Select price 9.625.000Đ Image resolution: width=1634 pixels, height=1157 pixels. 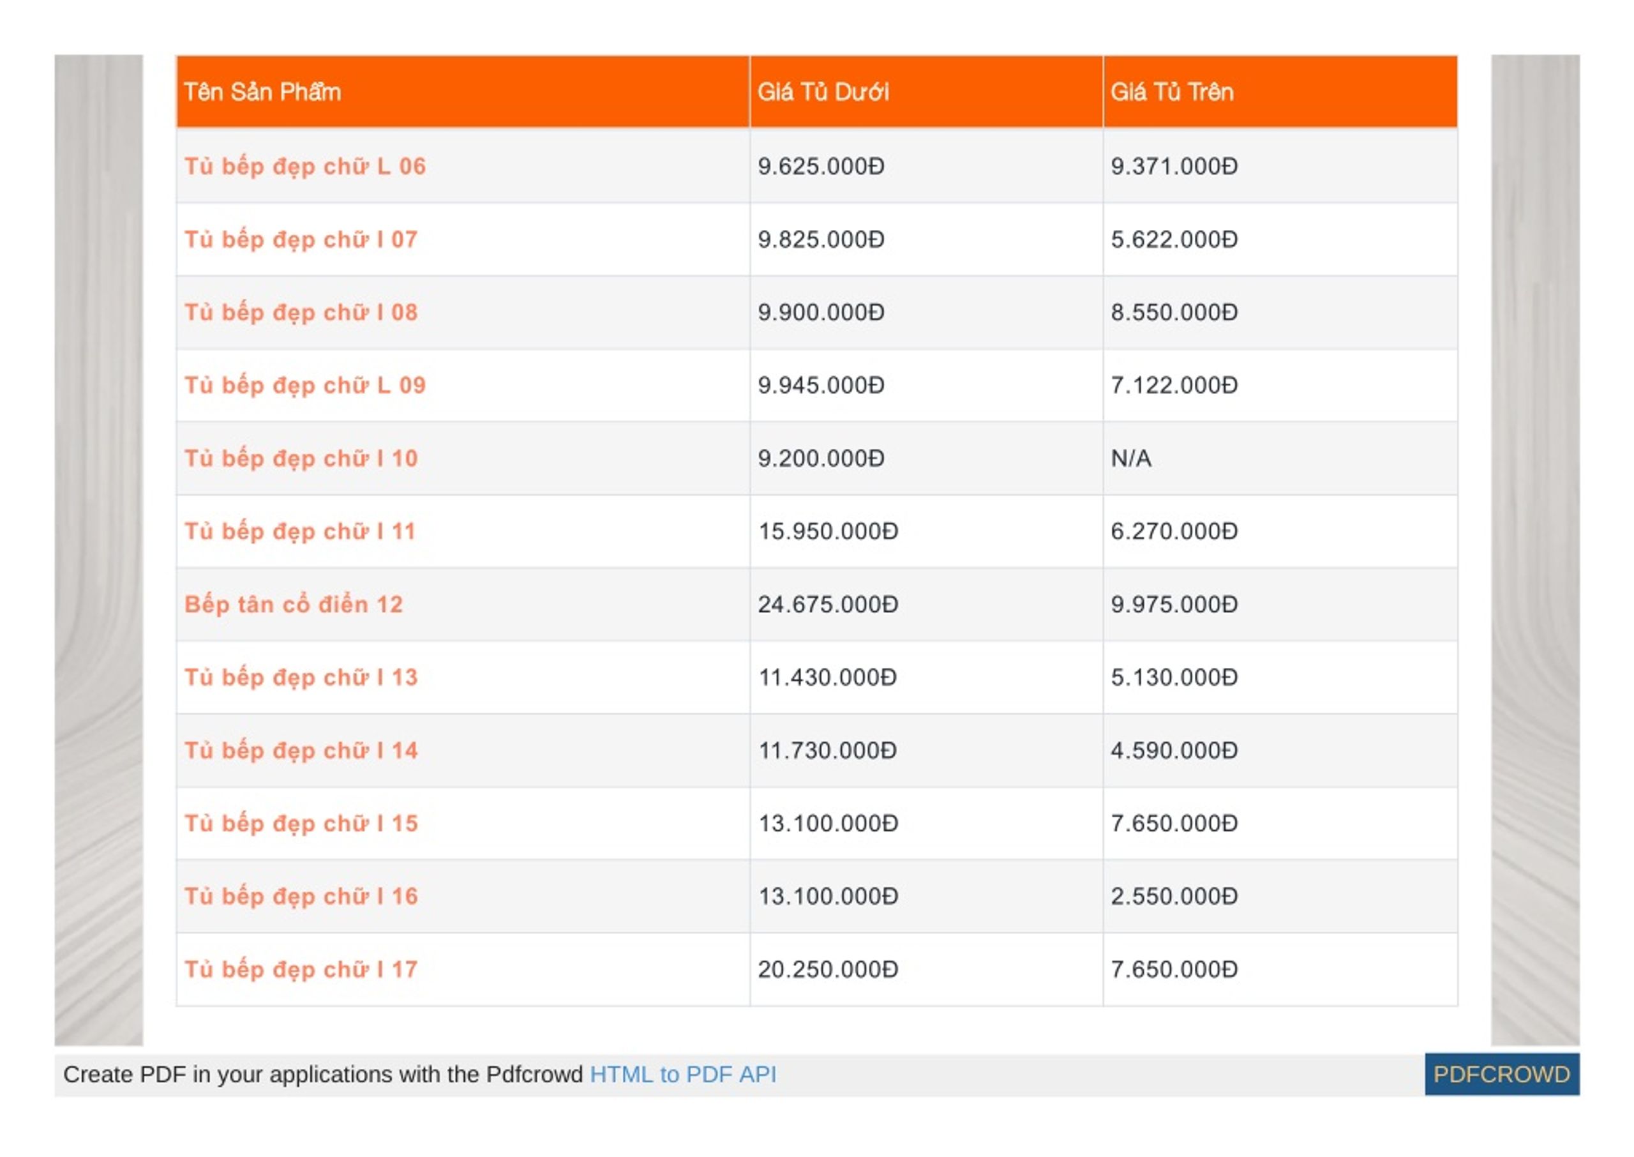click(821, 167)
